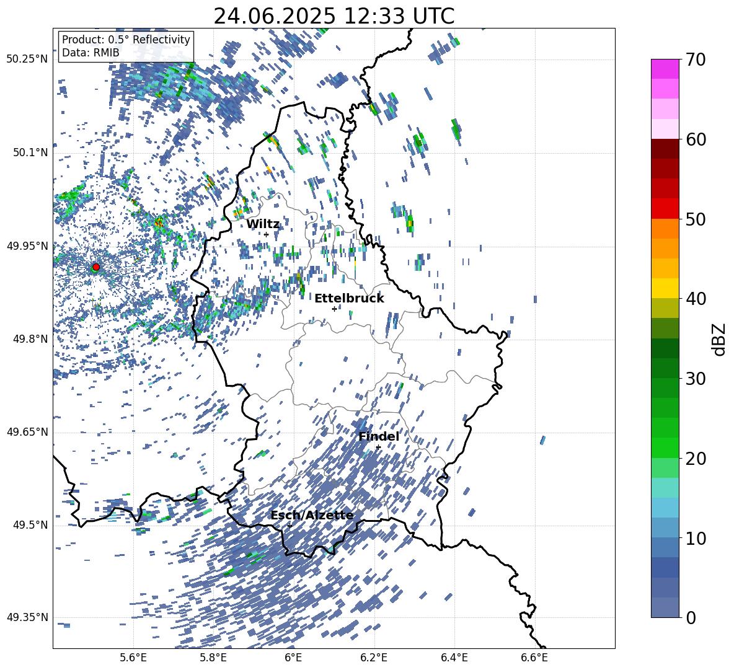Click the 49.95°N latitude tick label
This screenshot has width=734, height=670.
[x=27, y=245]
